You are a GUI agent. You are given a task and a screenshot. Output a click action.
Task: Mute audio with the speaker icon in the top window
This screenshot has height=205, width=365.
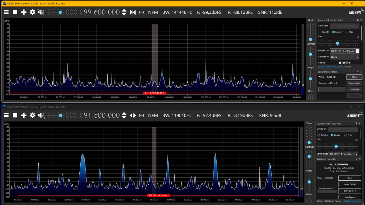[x=41, y=12]
